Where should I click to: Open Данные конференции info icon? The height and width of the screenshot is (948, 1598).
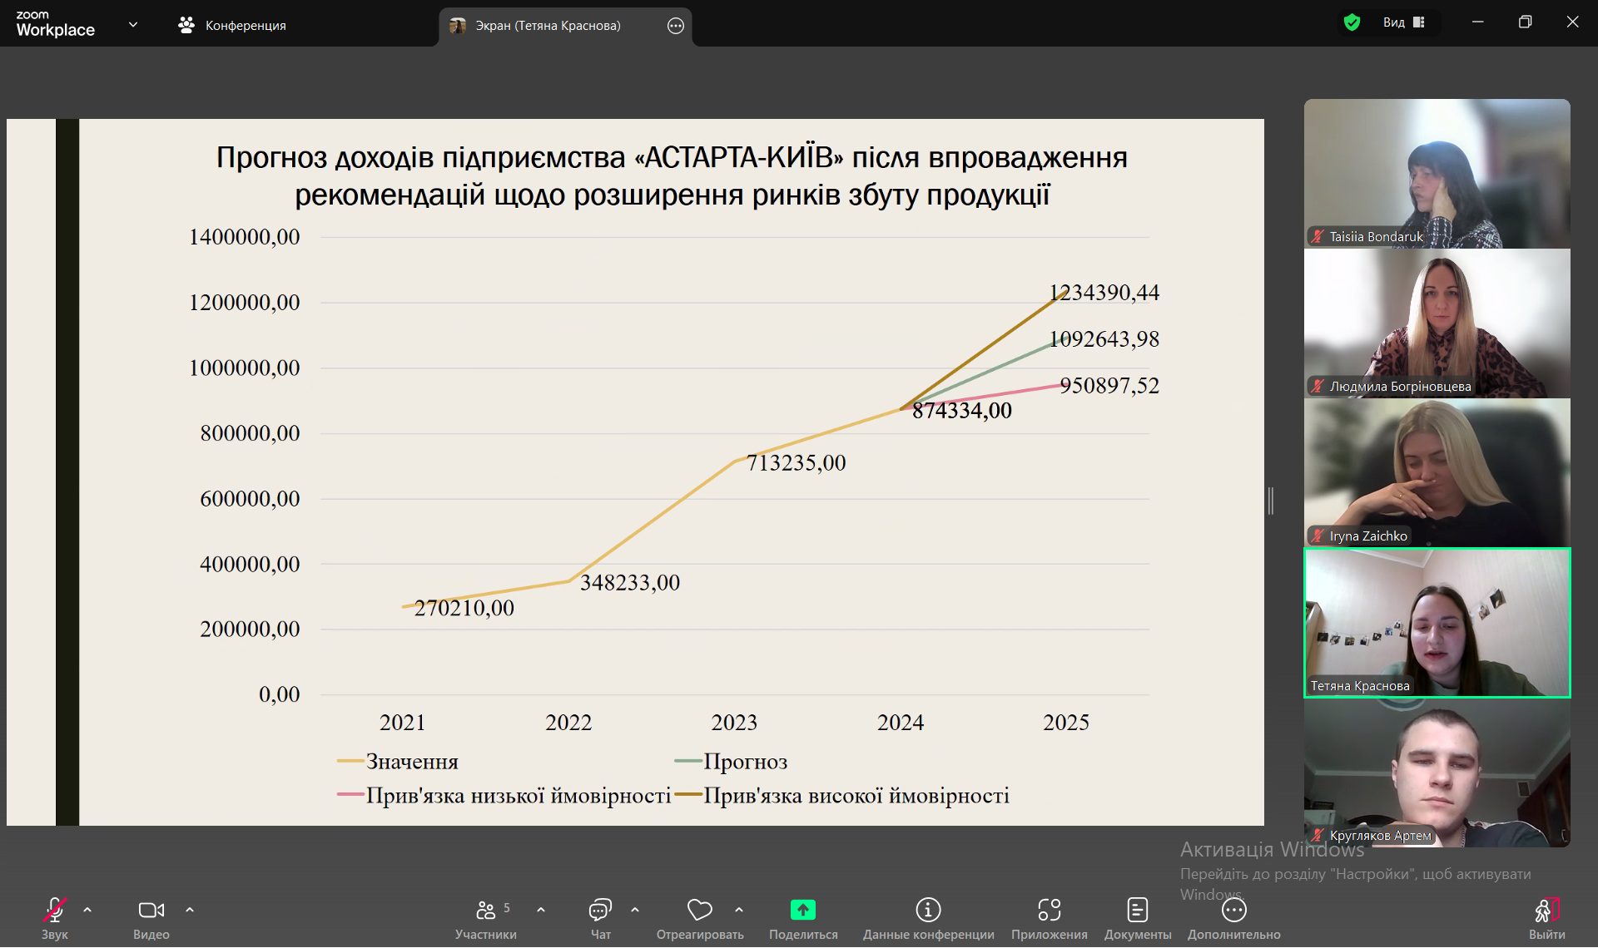point(928,911)
